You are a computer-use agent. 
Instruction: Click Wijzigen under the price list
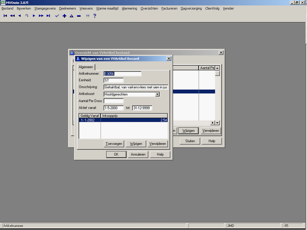[136, 144]
